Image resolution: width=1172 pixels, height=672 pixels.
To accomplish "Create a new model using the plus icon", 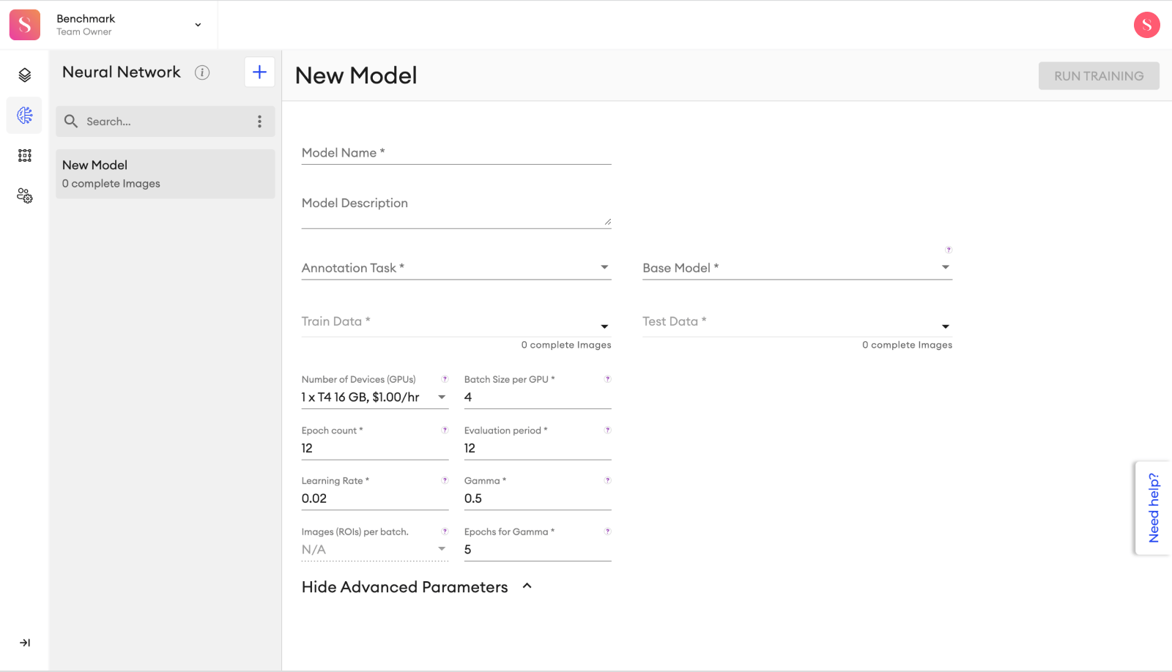I will click(x=259, y=72).
